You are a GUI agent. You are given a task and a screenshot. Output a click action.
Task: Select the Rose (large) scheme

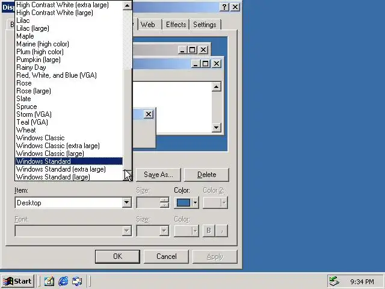pyautogui.click(x=69, y=91)
